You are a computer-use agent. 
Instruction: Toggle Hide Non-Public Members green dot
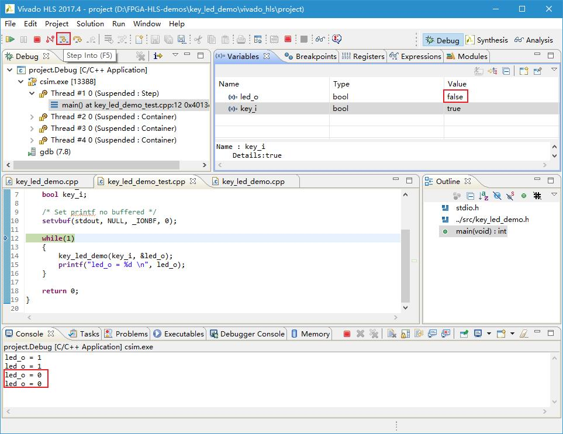click(524, 196)
